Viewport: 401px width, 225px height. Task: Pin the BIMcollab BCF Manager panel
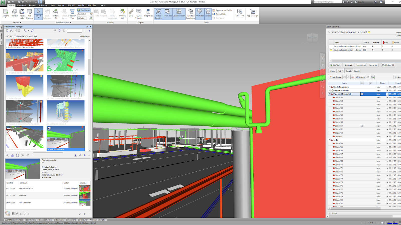(x=87, y=27)
